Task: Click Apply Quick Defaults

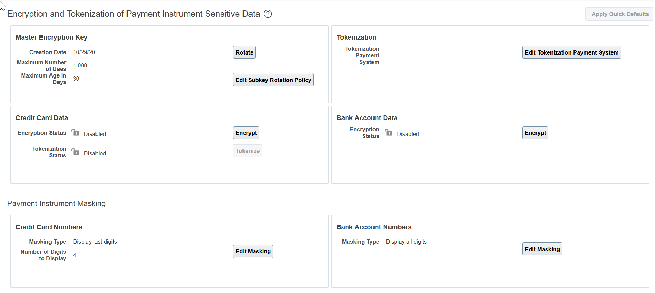Action: (x=619, y=14)
